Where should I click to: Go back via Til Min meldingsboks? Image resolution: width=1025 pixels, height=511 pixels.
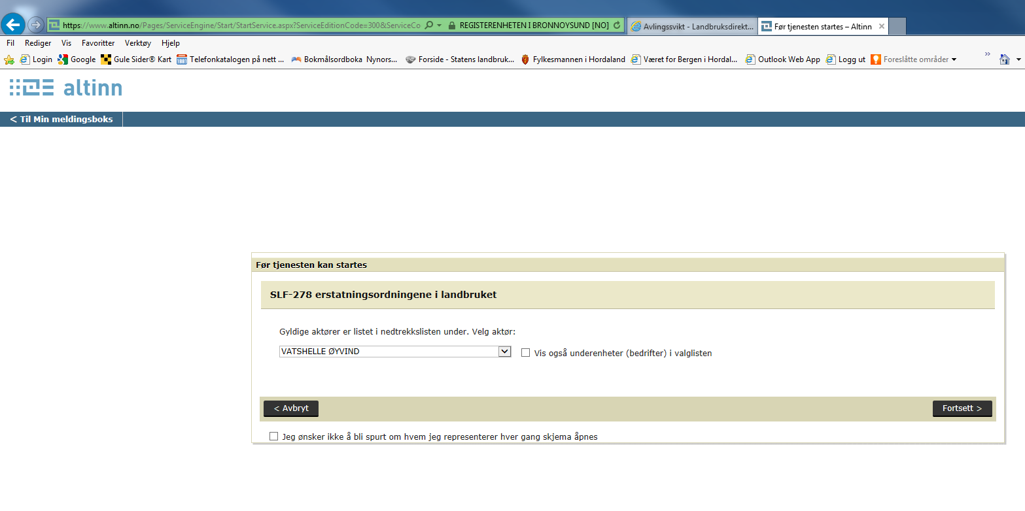point(61,119)
